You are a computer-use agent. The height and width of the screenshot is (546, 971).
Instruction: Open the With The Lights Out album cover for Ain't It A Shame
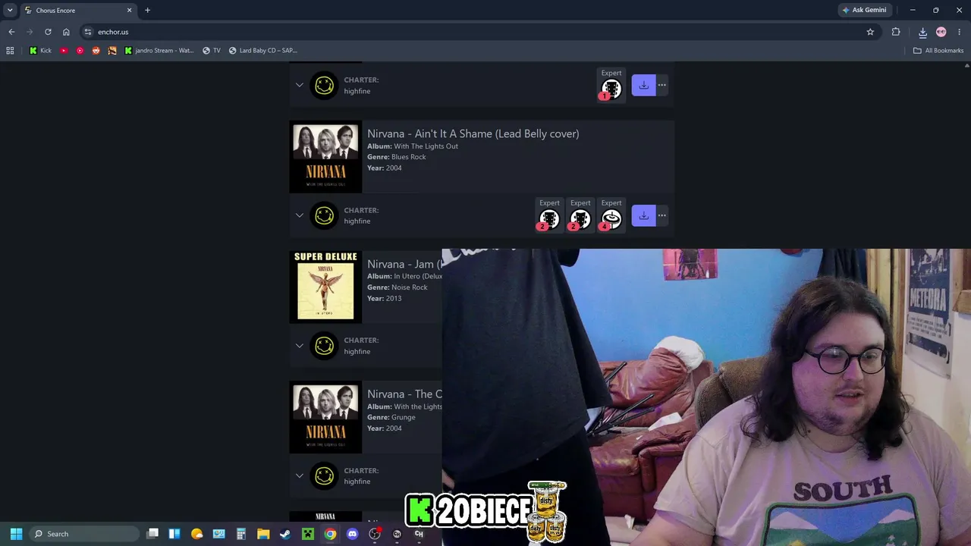[325, 157]
